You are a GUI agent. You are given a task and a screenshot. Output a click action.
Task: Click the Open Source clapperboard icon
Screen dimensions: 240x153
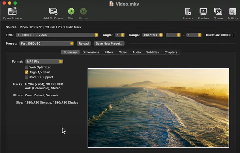12,12
